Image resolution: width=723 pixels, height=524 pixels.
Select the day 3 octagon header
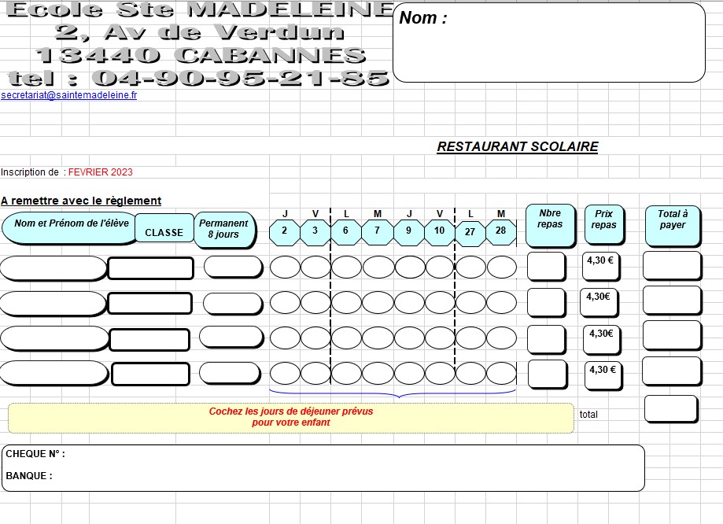[x=315, y=232]
